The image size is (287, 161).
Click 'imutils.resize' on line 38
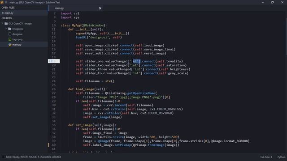click(x=111, y=137)
